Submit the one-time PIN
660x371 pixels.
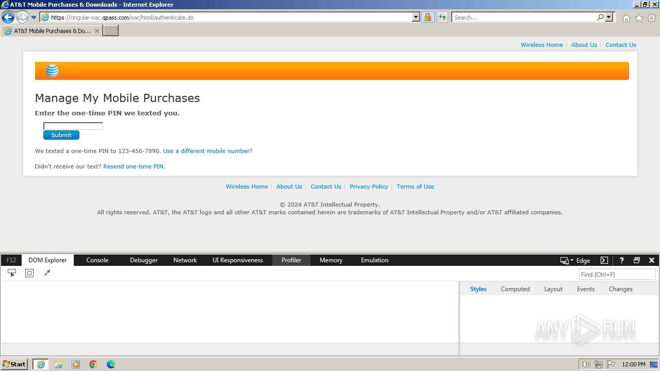[x=61, y=135]
